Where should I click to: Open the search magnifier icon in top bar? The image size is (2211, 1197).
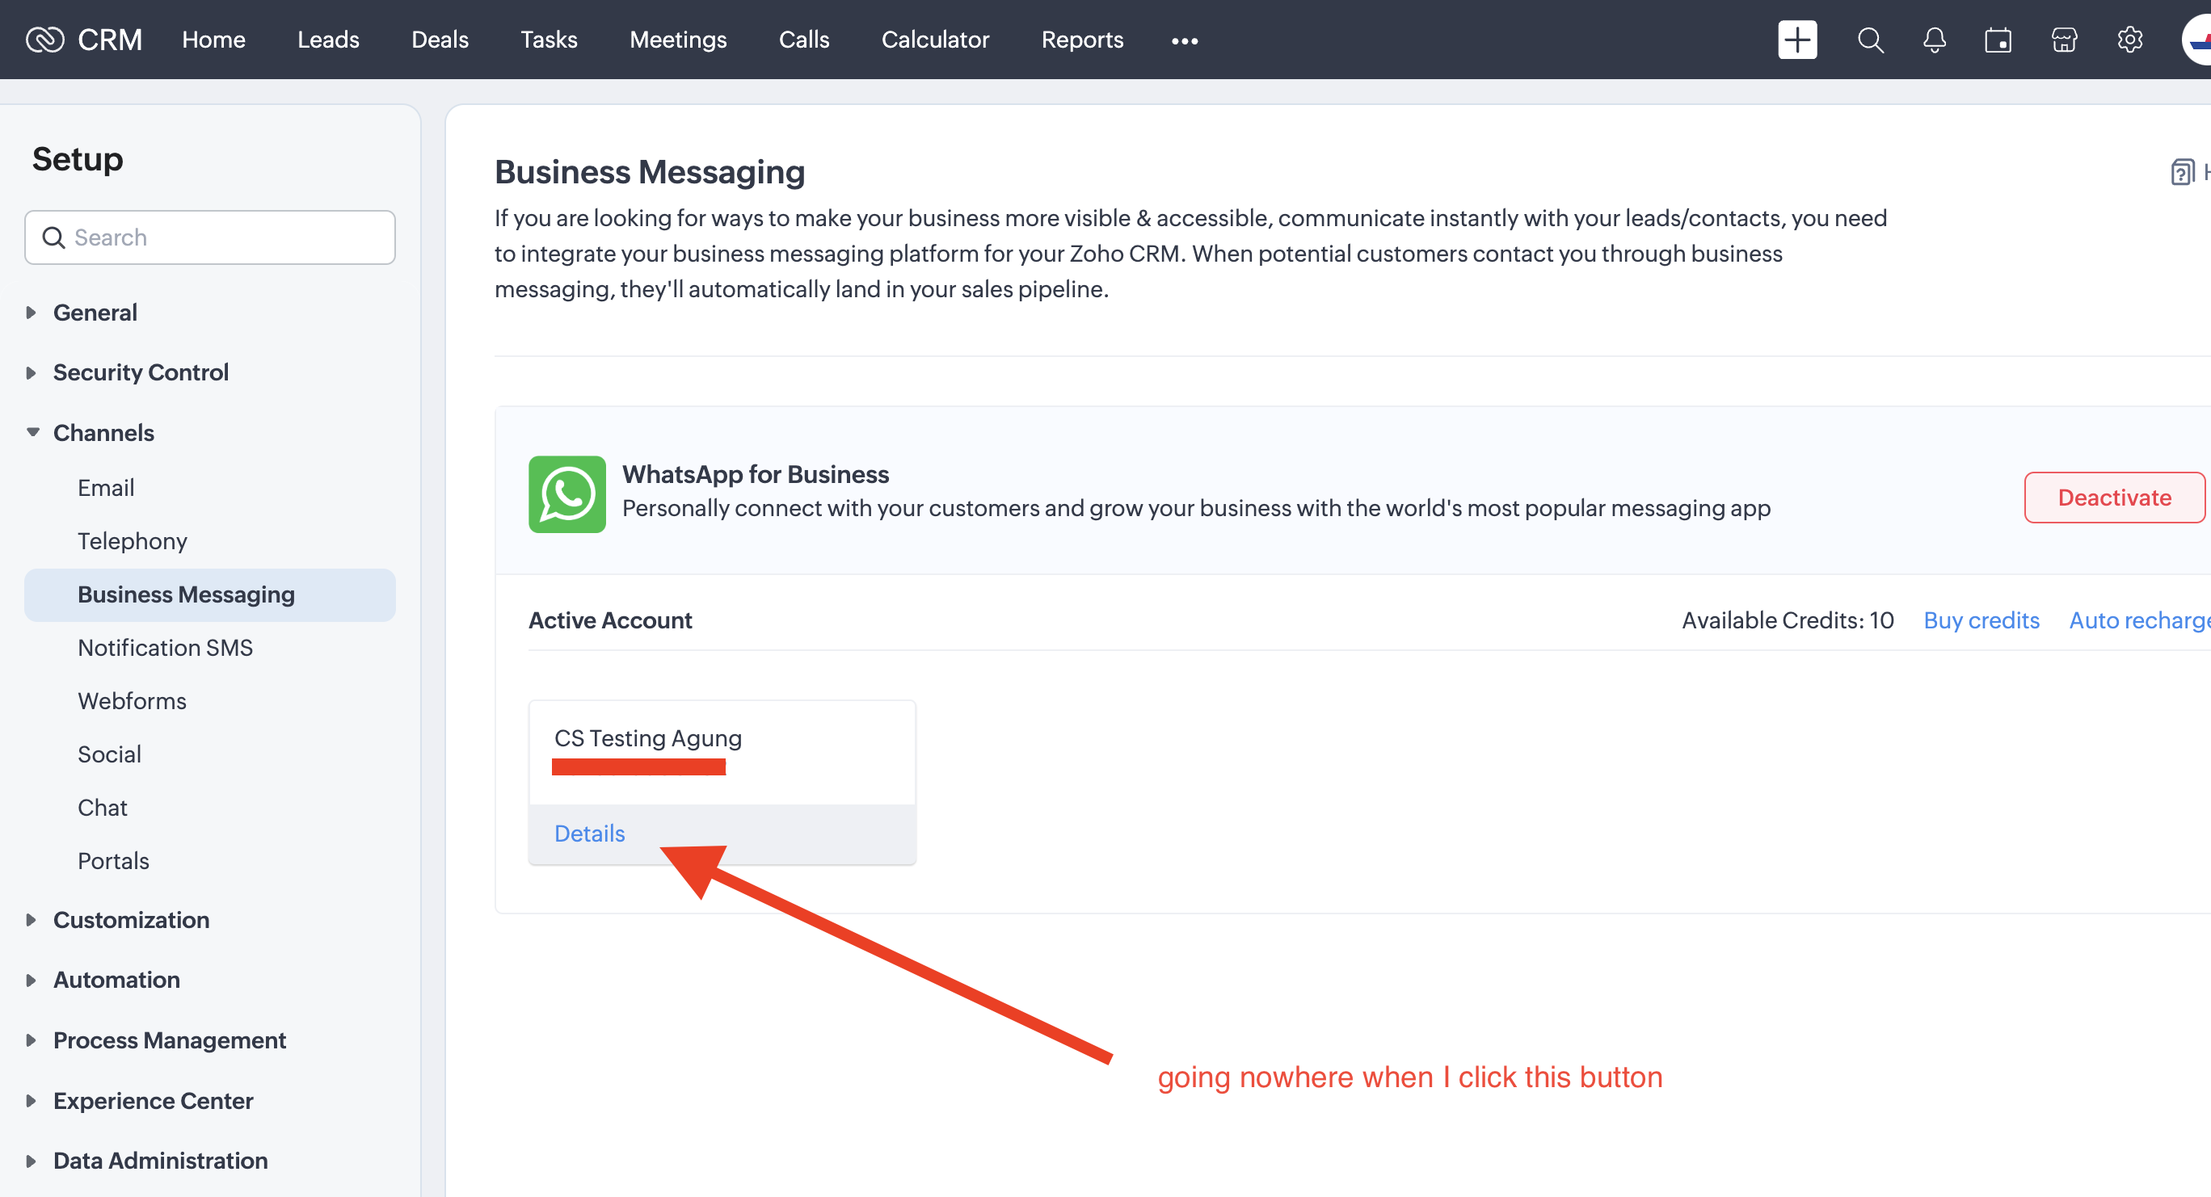point(1869,40)
